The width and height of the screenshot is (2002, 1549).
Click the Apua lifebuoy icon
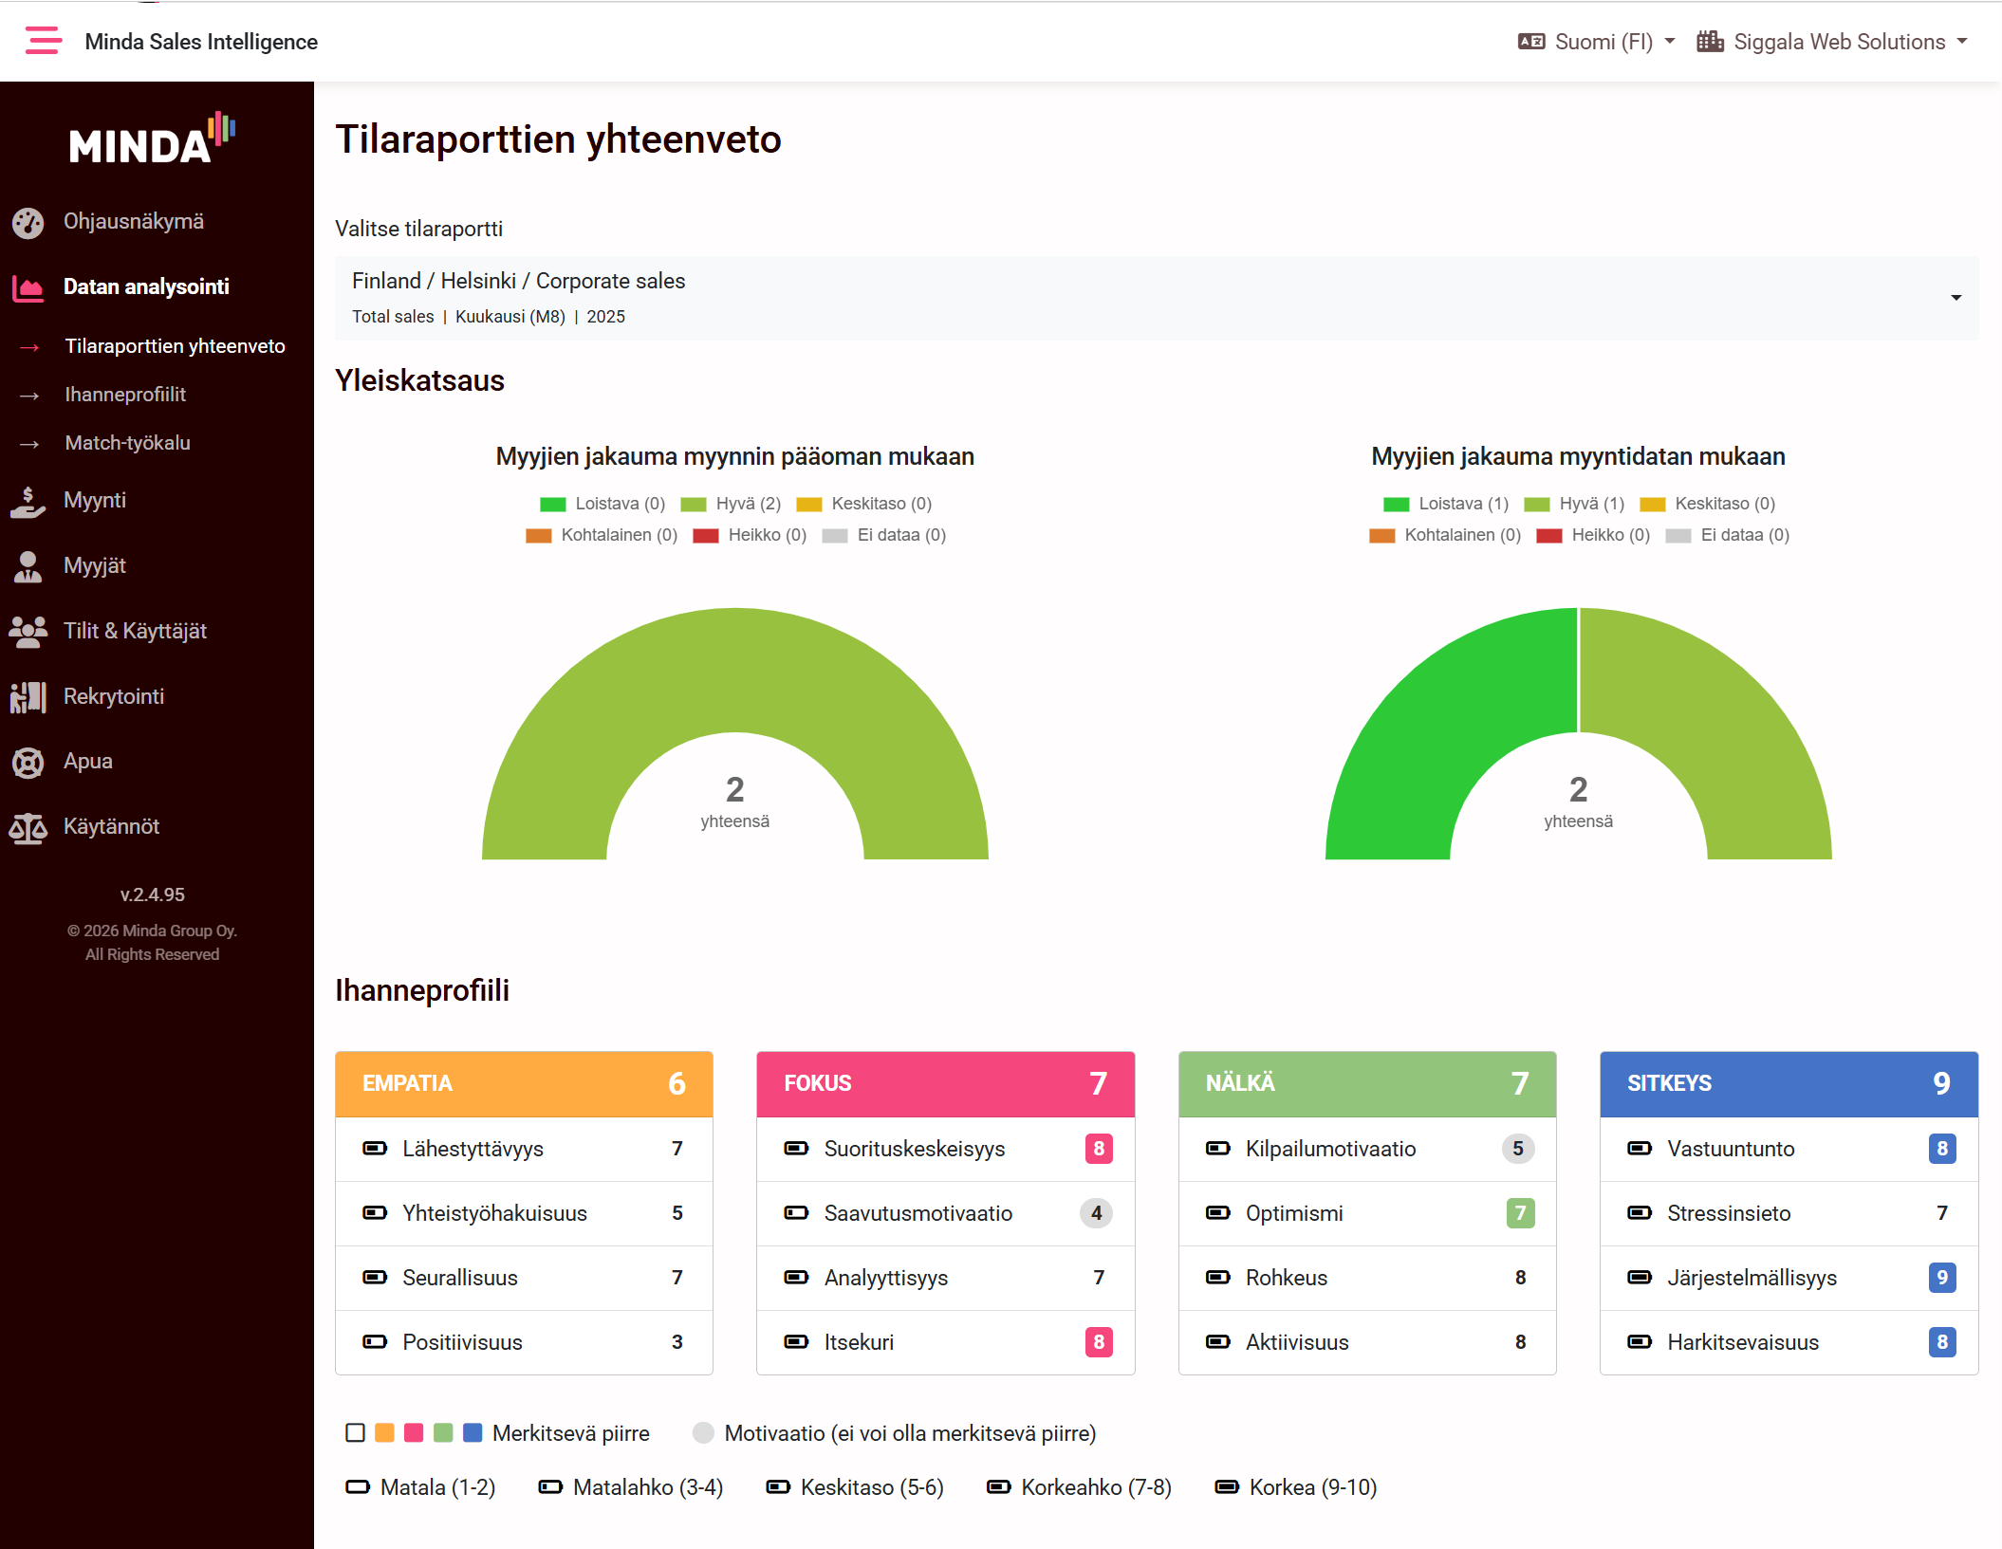[28, 762]
